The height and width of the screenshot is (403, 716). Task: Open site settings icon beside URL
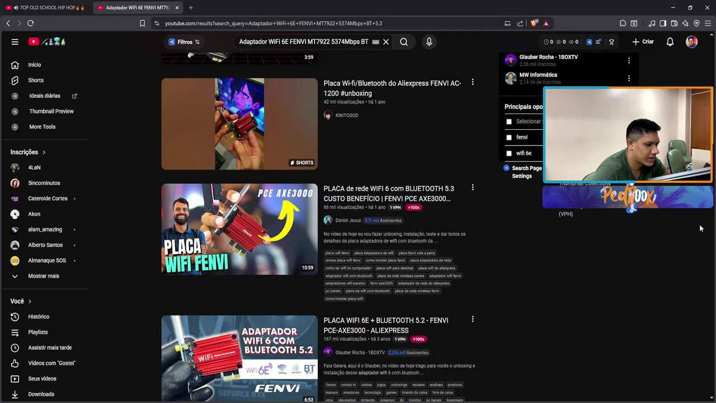(x=157, y=24)
